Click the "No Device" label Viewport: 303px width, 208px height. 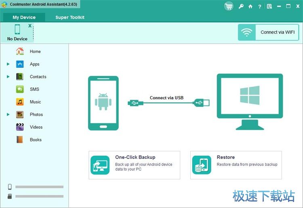coord(17,39)
